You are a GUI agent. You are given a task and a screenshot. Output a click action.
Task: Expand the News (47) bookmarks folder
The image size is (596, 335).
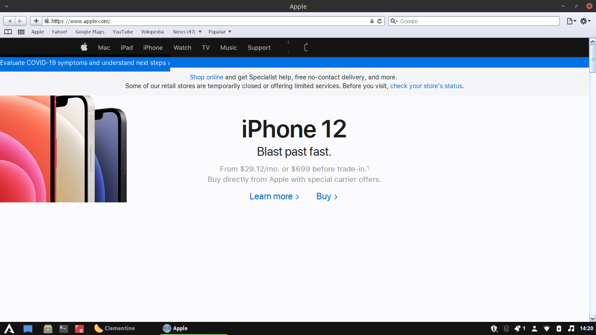pyautogui.click(x=187, y=32)
